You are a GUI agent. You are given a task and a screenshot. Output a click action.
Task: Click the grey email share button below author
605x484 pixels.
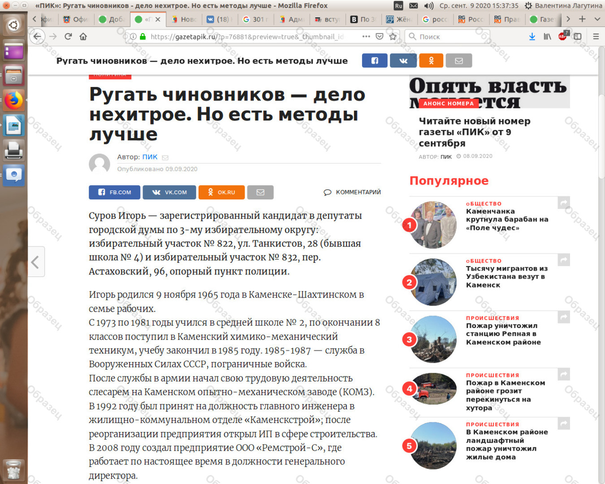pos(260,192)
